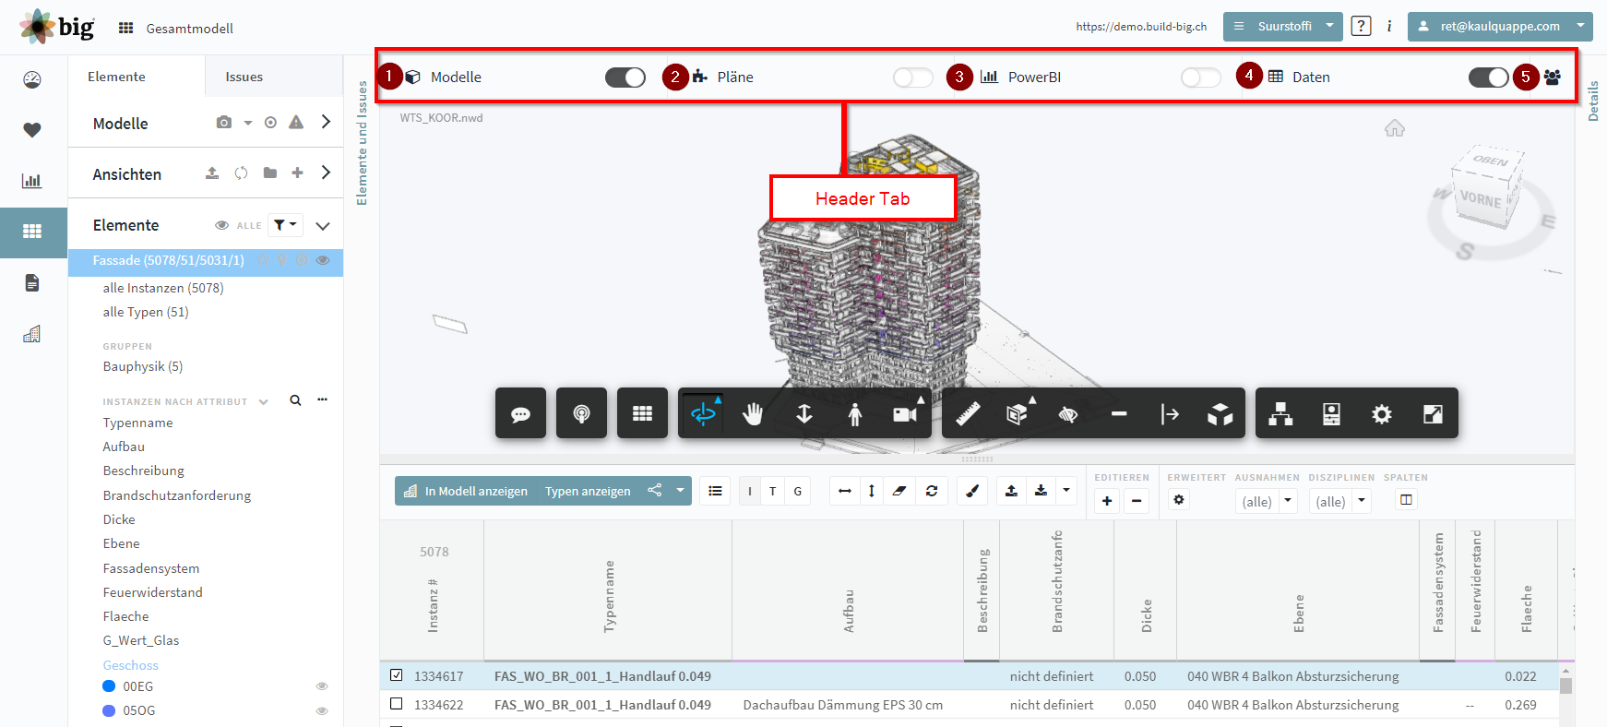Select the measure ruler tool
The image size is (1607, 727).
[968, 414]
